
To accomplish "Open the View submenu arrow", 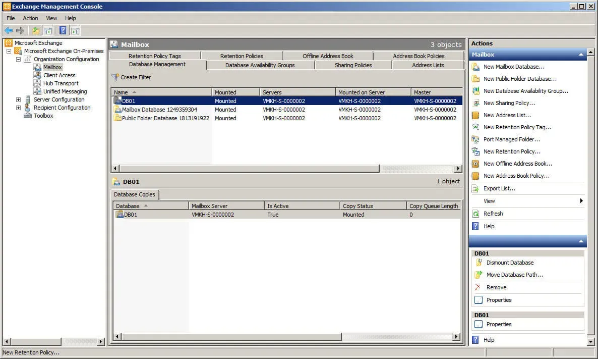I will [x=581, y=201].
